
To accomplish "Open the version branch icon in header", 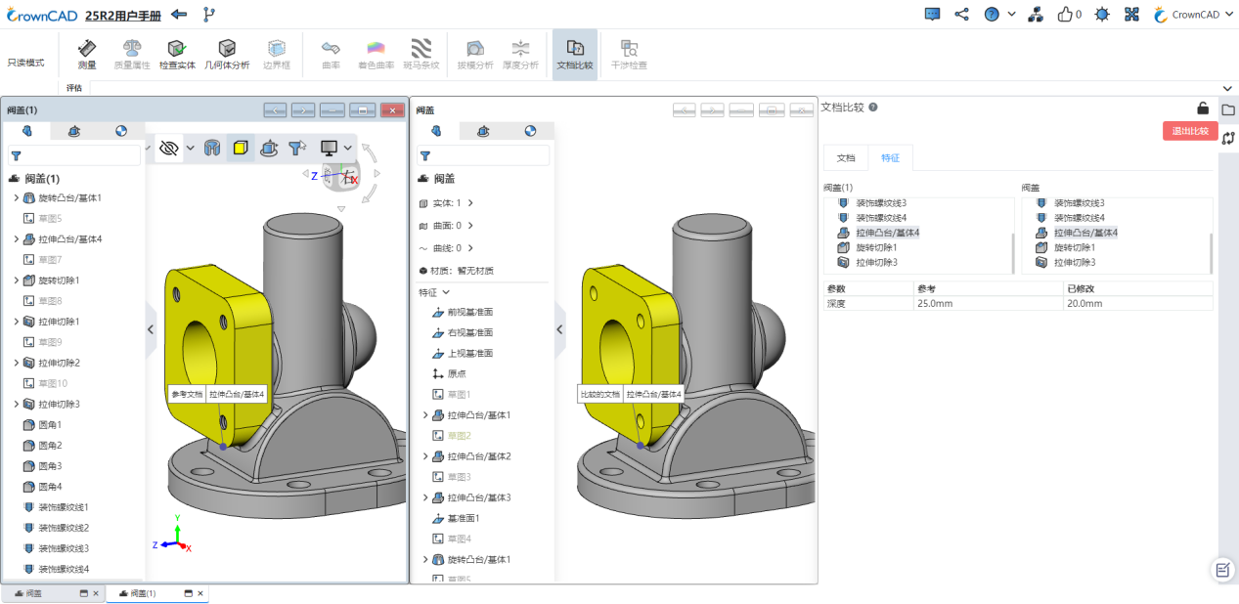I will click(208, 15).
